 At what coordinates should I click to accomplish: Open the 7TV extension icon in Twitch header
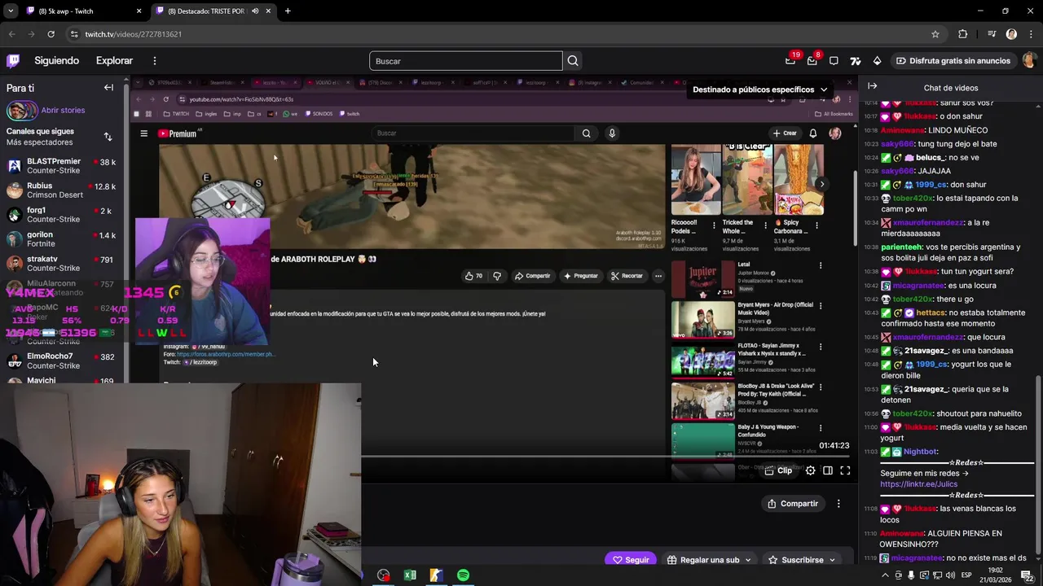point(855,60)
